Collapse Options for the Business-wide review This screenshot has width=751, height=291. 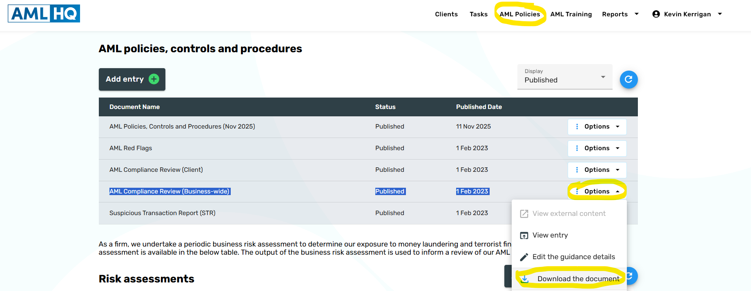click(x=597, y=191)
